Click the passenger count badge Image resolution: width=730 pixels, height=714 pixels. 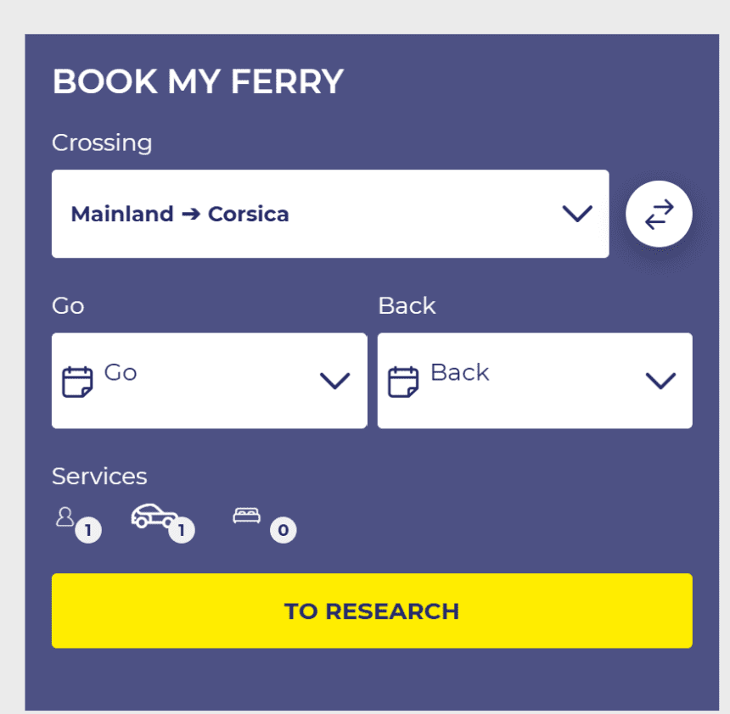pyautogui.click(x=88, y=532)
